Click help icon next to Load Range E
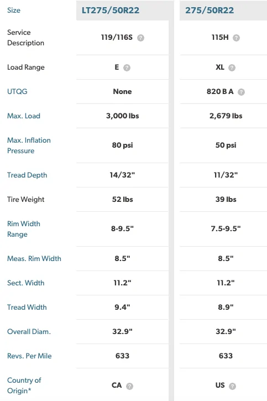 [x=127, y=68]
